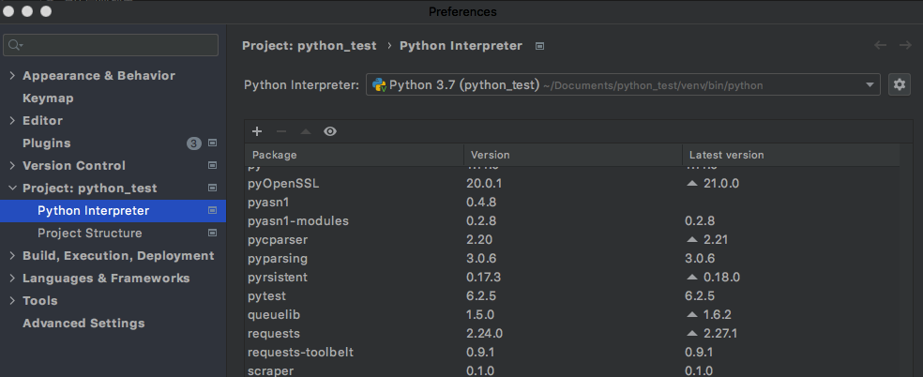
Task: Select Project Structure in sidebar
Action: pos(90,234)
